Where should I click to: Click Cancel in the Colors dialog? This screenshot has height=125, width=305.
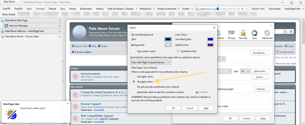tap(190, 108)
